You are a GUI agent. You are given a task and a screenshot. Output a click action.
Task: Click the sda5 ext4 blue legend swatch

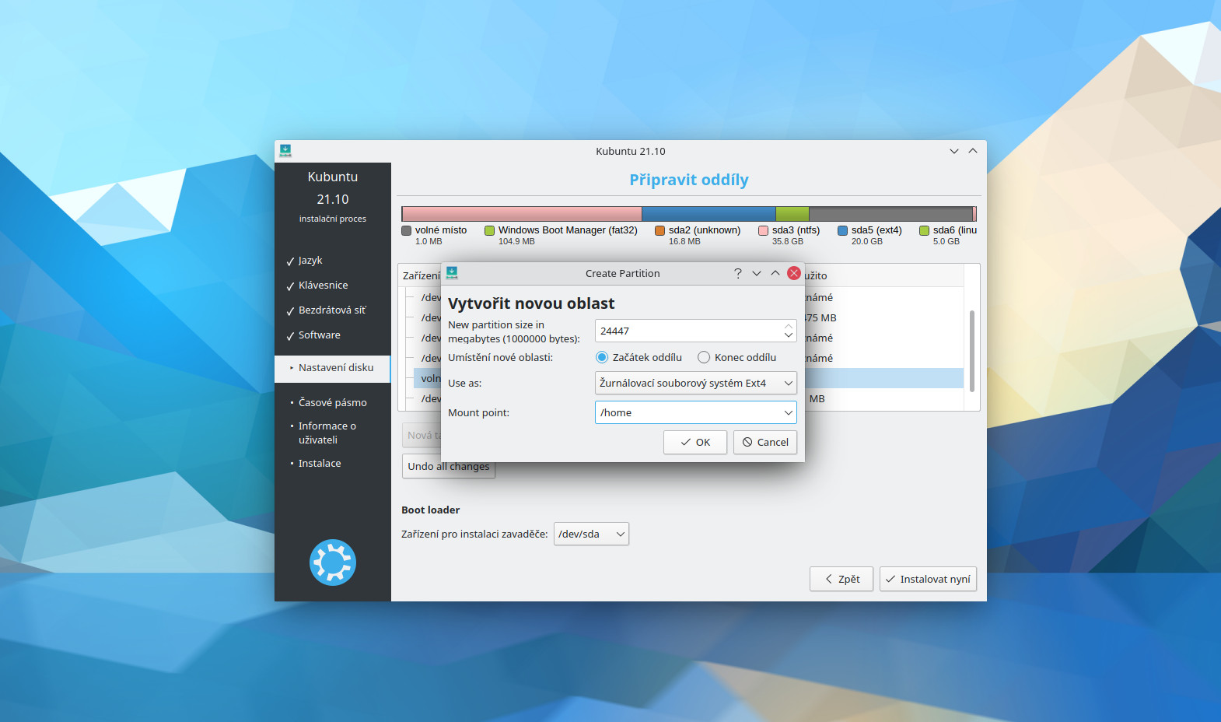tap(842, 230)
